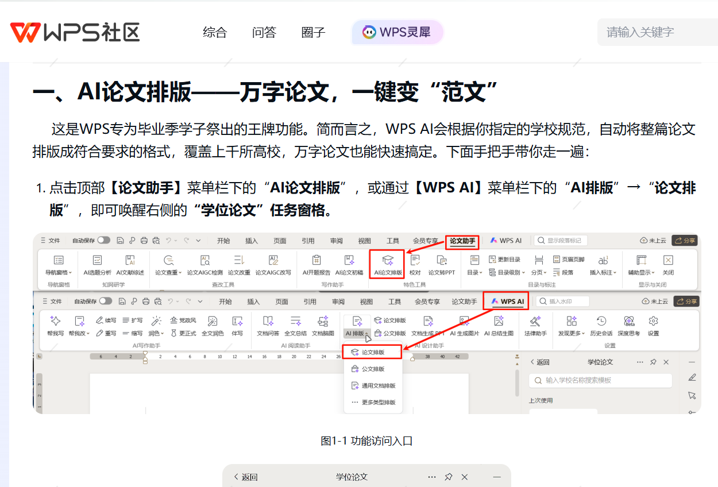This screenshot has height=487, width=718.
Task: Select the 论文改重 tool
Action: 239,265
